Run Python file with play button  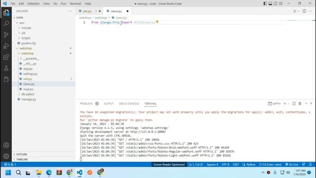(x=295, y=11)
